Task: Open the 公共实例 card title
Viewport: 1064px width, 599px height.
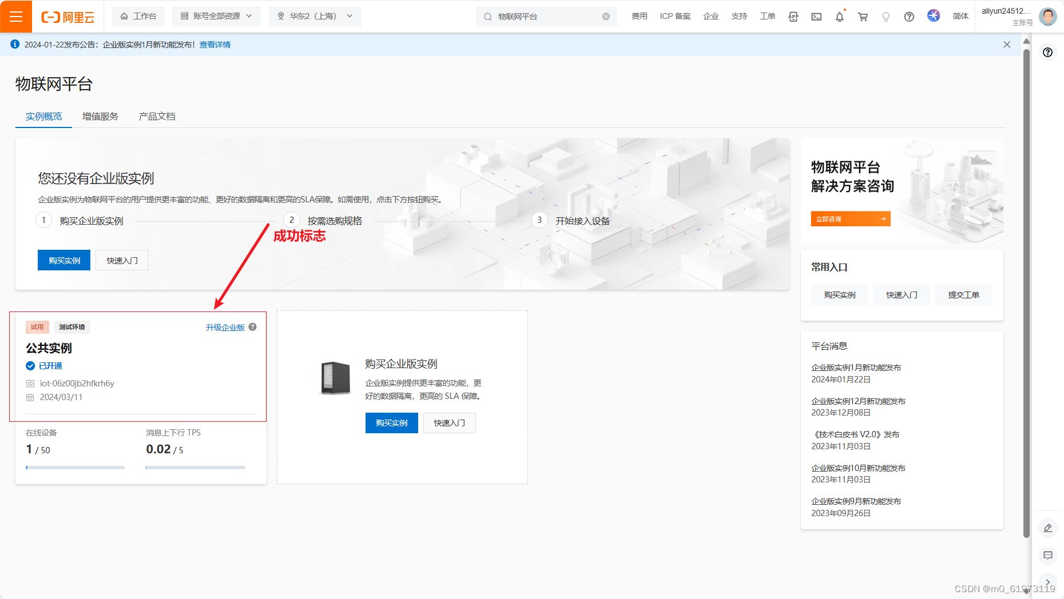Action: 49,348
